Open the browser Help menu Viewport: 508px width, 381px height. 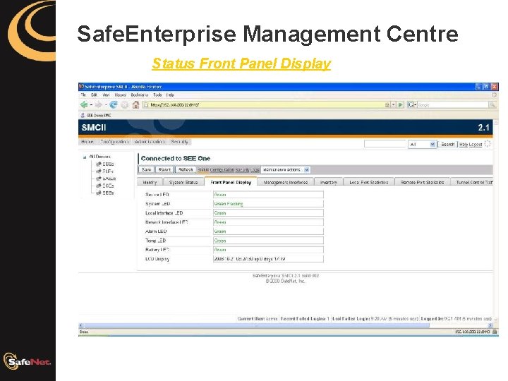coord(170,95)
